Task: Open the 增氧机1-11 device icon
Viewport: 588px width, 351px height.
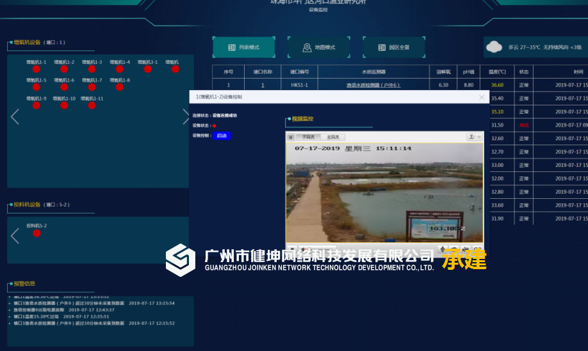Action: [92, 105]
